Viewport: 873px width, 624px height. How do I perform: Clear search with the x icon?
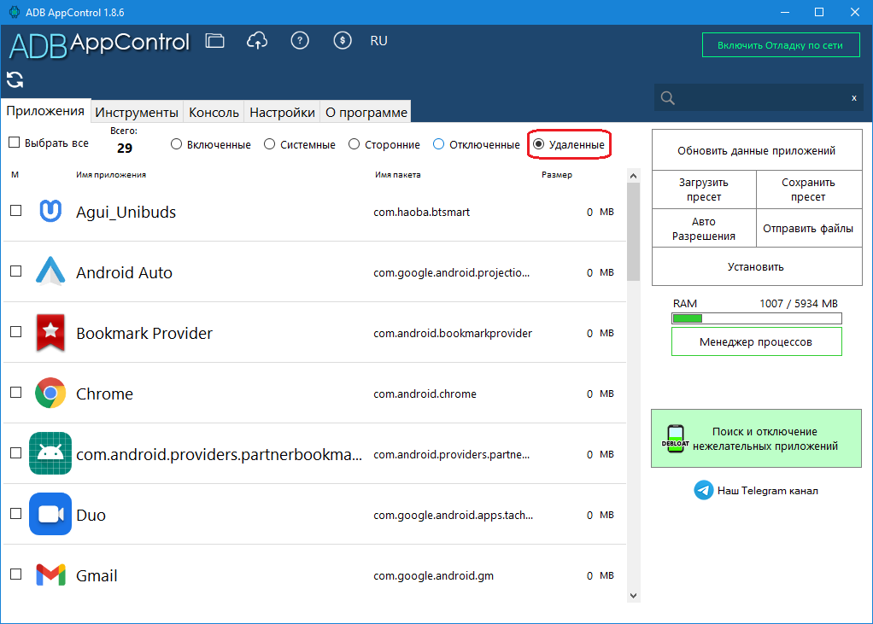click(x=853, y=98)
